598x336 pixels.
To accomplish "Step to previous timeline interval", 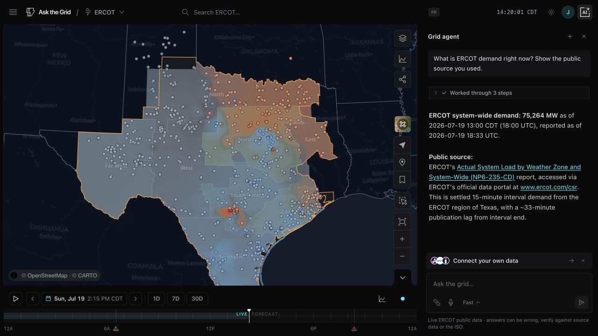I will (32, 299).
